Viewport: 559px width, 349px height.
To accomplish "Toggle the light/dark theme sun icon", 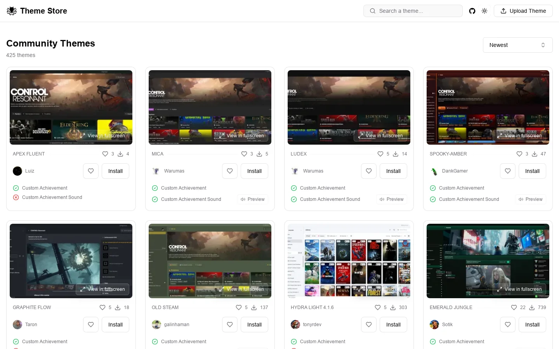I will (x=484, y=11).
